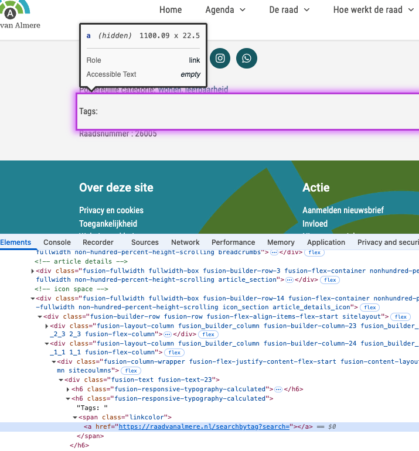Switch to the Console tab
The height and width of the screenshot is (451, 419).
pos(57,242)
